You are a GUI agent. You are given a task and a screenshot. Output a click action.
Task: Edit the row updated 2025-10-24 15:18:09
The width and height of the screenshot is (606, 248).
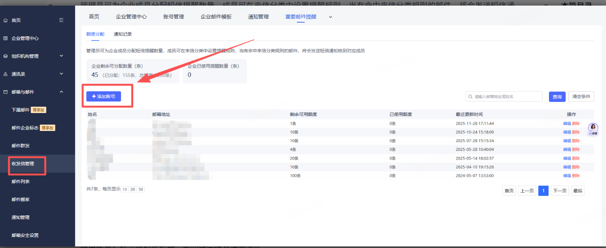pyautogui.click(x=567, y=132)
